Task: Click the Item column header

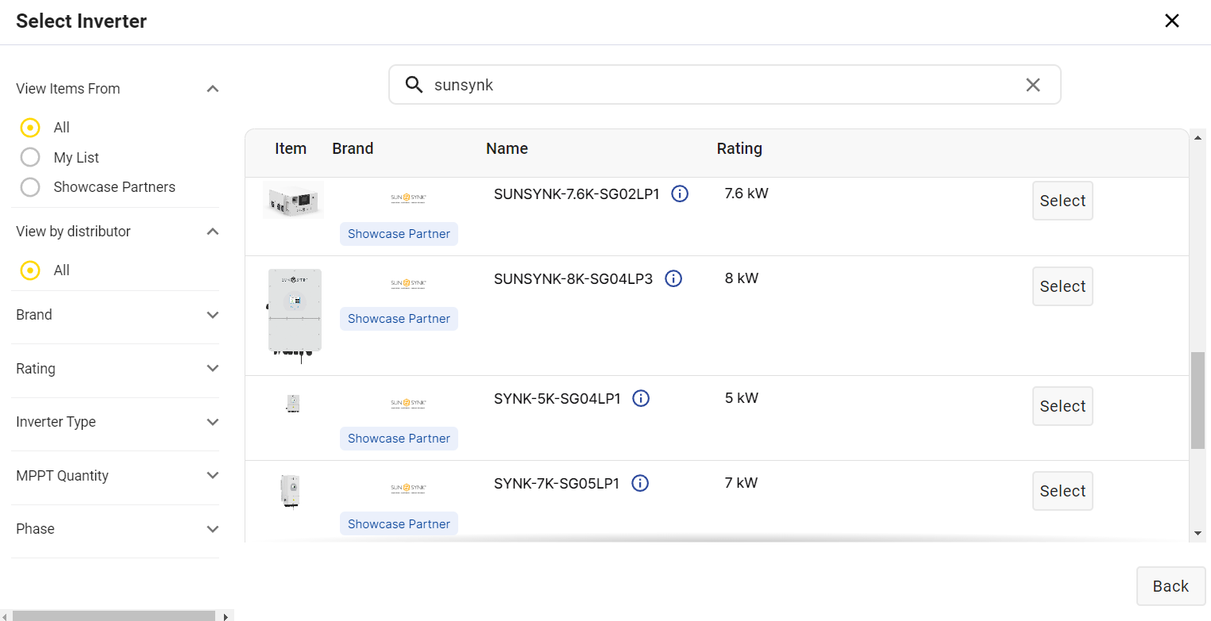Action: pos(291,148)
